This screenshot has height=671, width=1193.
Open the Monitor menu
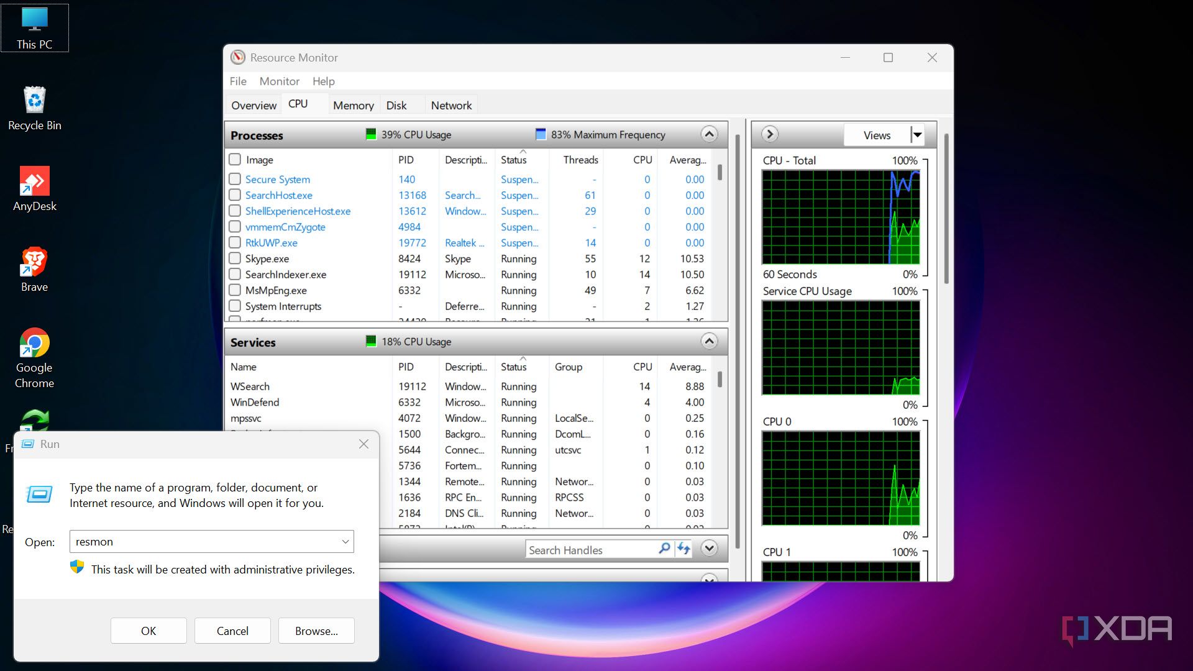tap(280, 81)
